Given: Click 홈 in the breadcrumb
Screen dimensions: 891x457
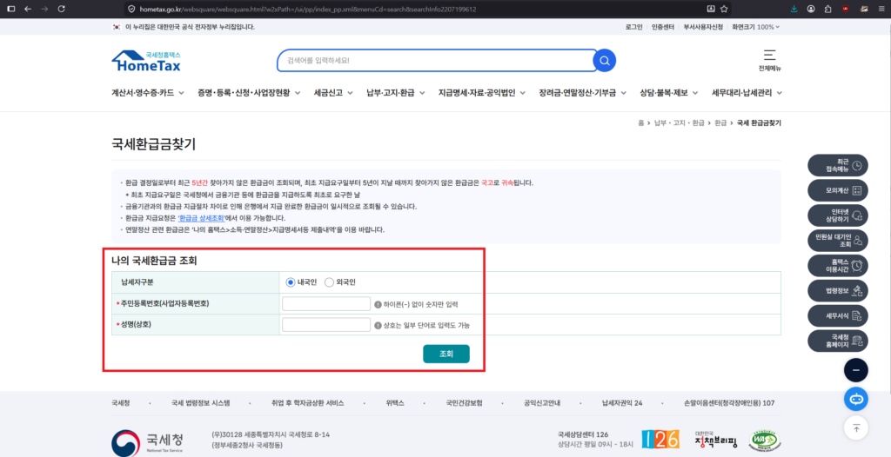Looking at the screenshot, I should click(641, 123).
